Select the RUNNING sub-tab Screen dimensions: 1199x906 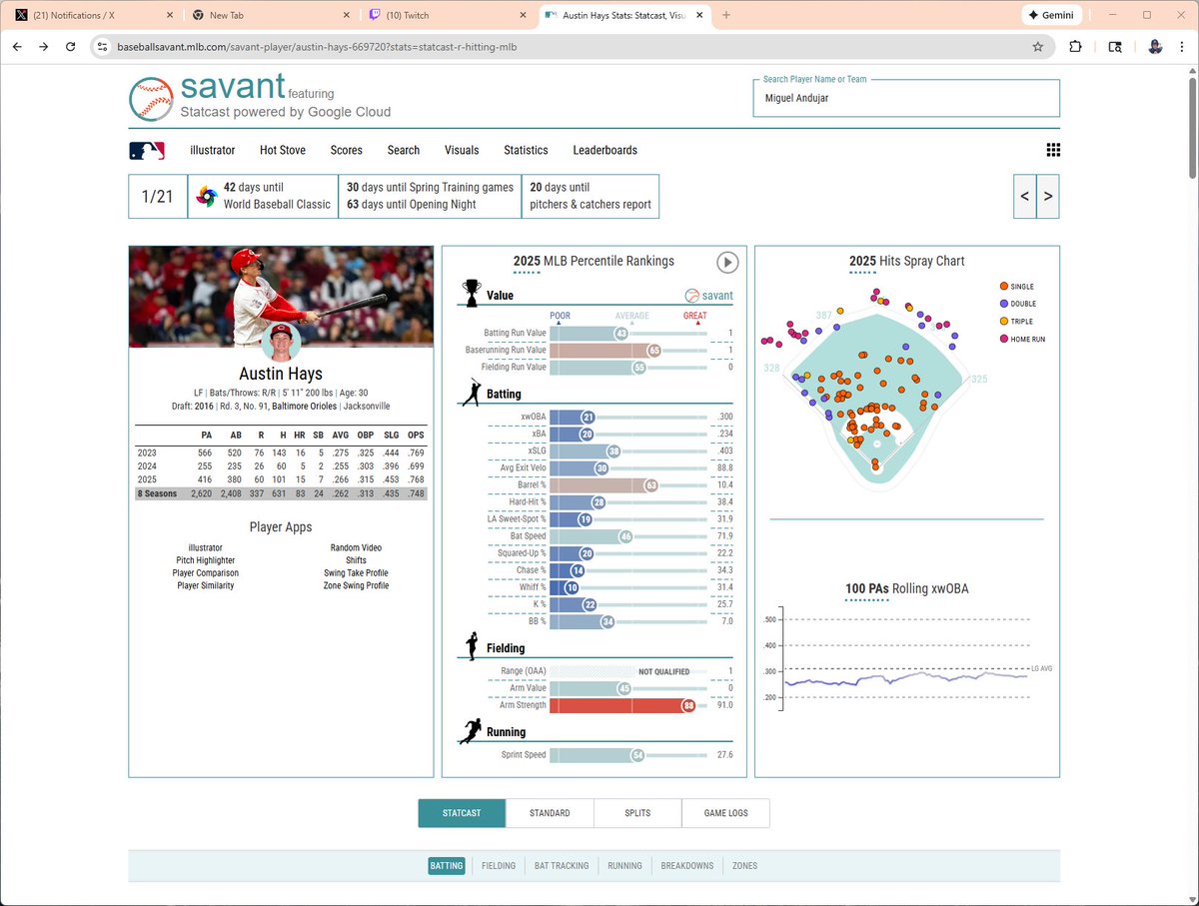(x=625, y=866)
